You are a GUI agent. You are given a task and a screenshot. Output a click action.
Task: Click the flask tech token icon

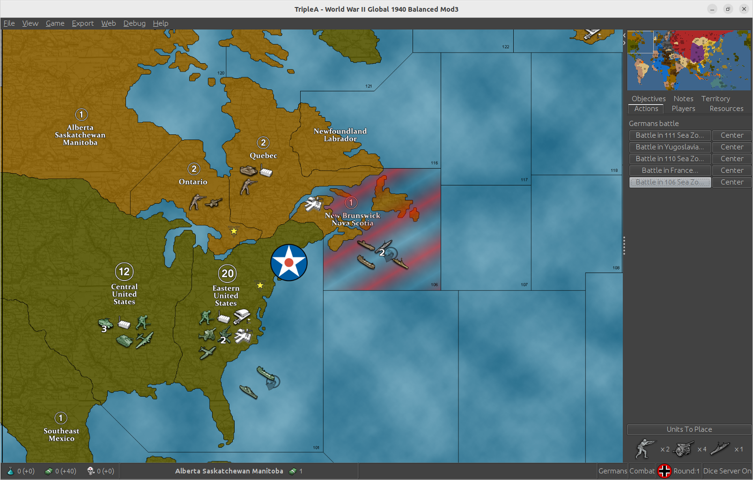10,471
